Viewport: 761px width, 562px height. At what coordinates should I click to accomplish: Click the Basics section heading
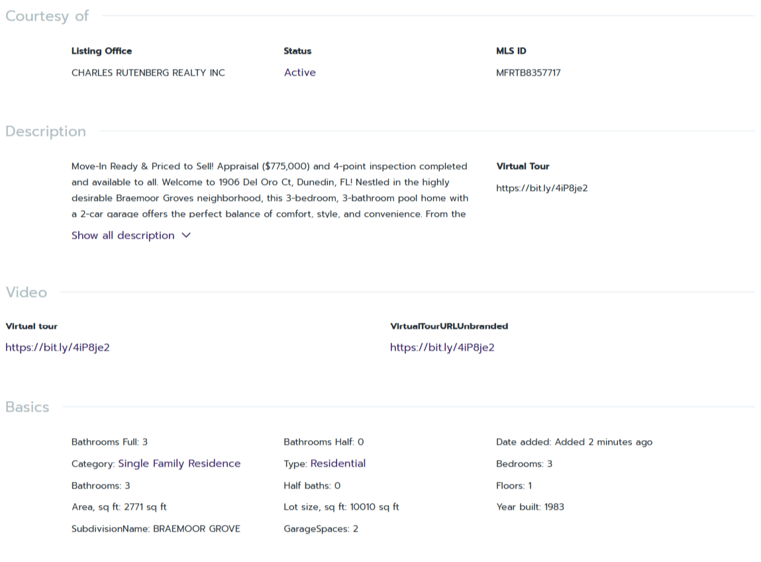(x=27, y=407)
